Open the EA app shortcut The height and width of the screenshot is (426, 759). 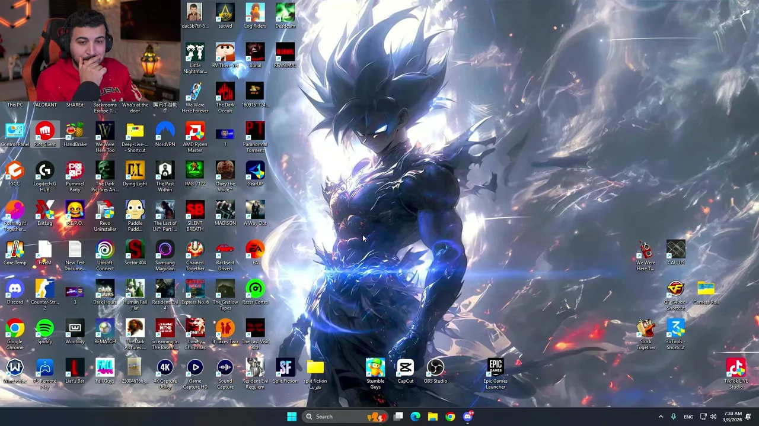coord(255,253)
